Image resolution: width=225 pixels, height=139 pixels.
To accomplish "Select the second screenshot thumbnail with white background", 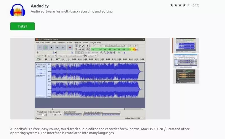I will point(186,61).
